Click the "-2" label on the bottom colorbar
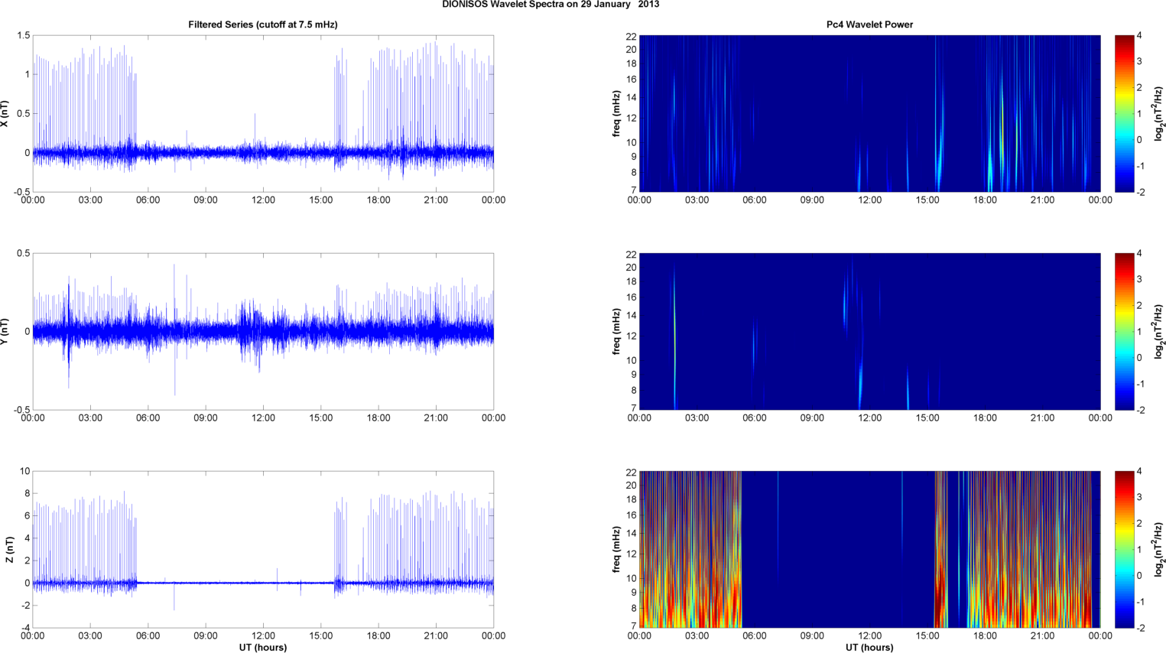Image resolution: width=1166 pixels, height=653 pixels. 1140,628
